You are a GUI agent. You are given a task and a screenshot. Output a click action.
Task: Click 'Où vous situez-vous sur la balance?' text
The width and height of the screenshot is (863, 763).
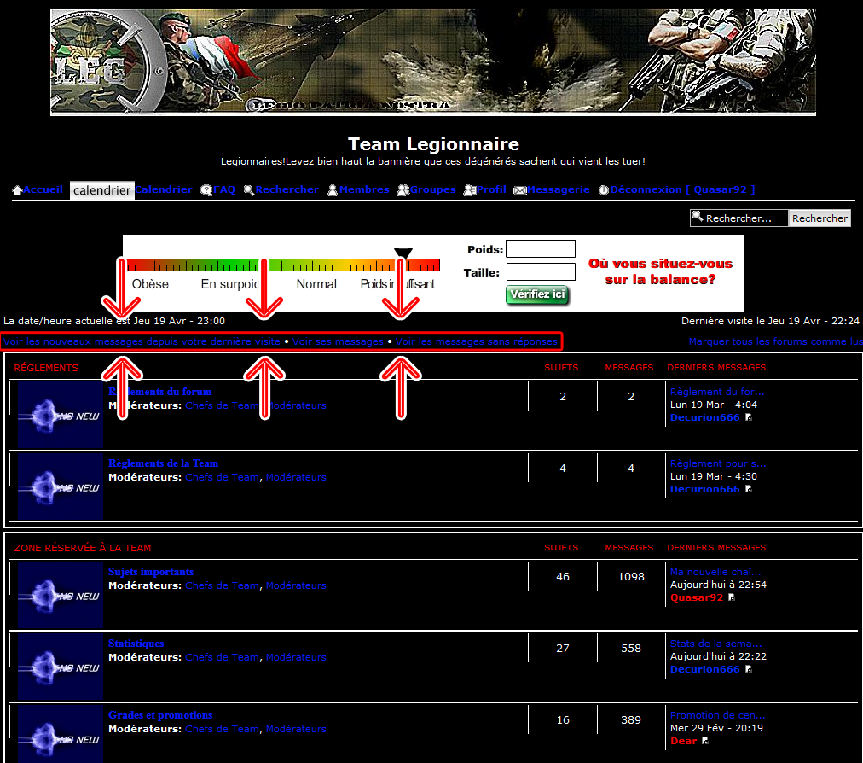tap(660, 271)
